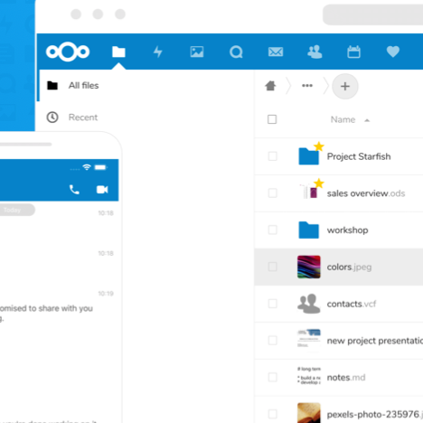This screenshot has height=423, width=423.
Task: Click the heart icon in header
Action: point(393,52)
